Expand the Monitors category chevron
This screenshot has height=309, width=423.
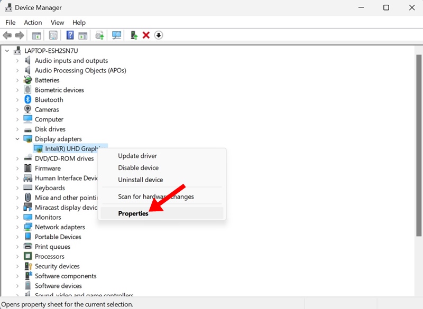pyautogui.click(x=17, y=217)
